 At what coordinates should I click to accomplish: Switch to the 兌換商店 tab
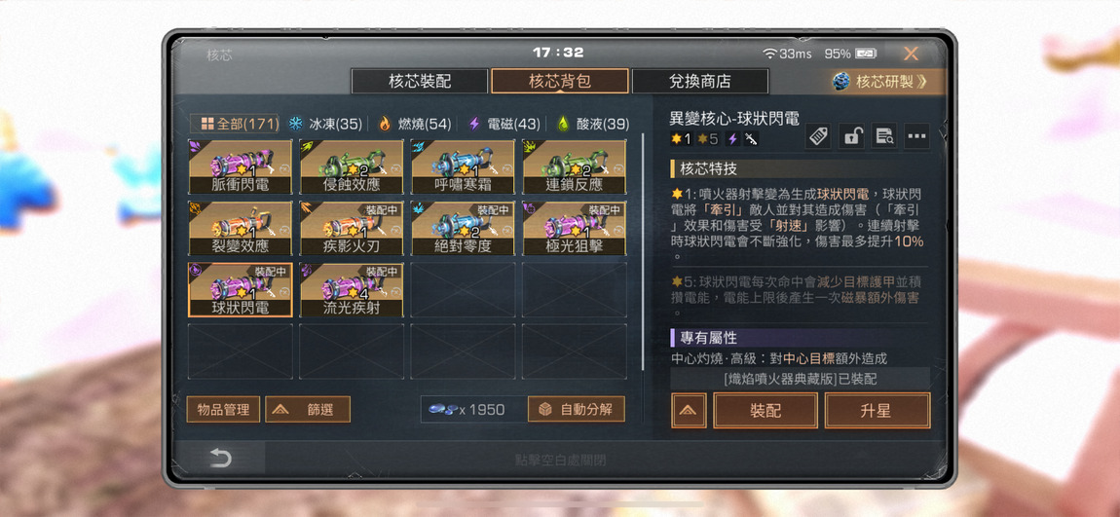point(700,82)
